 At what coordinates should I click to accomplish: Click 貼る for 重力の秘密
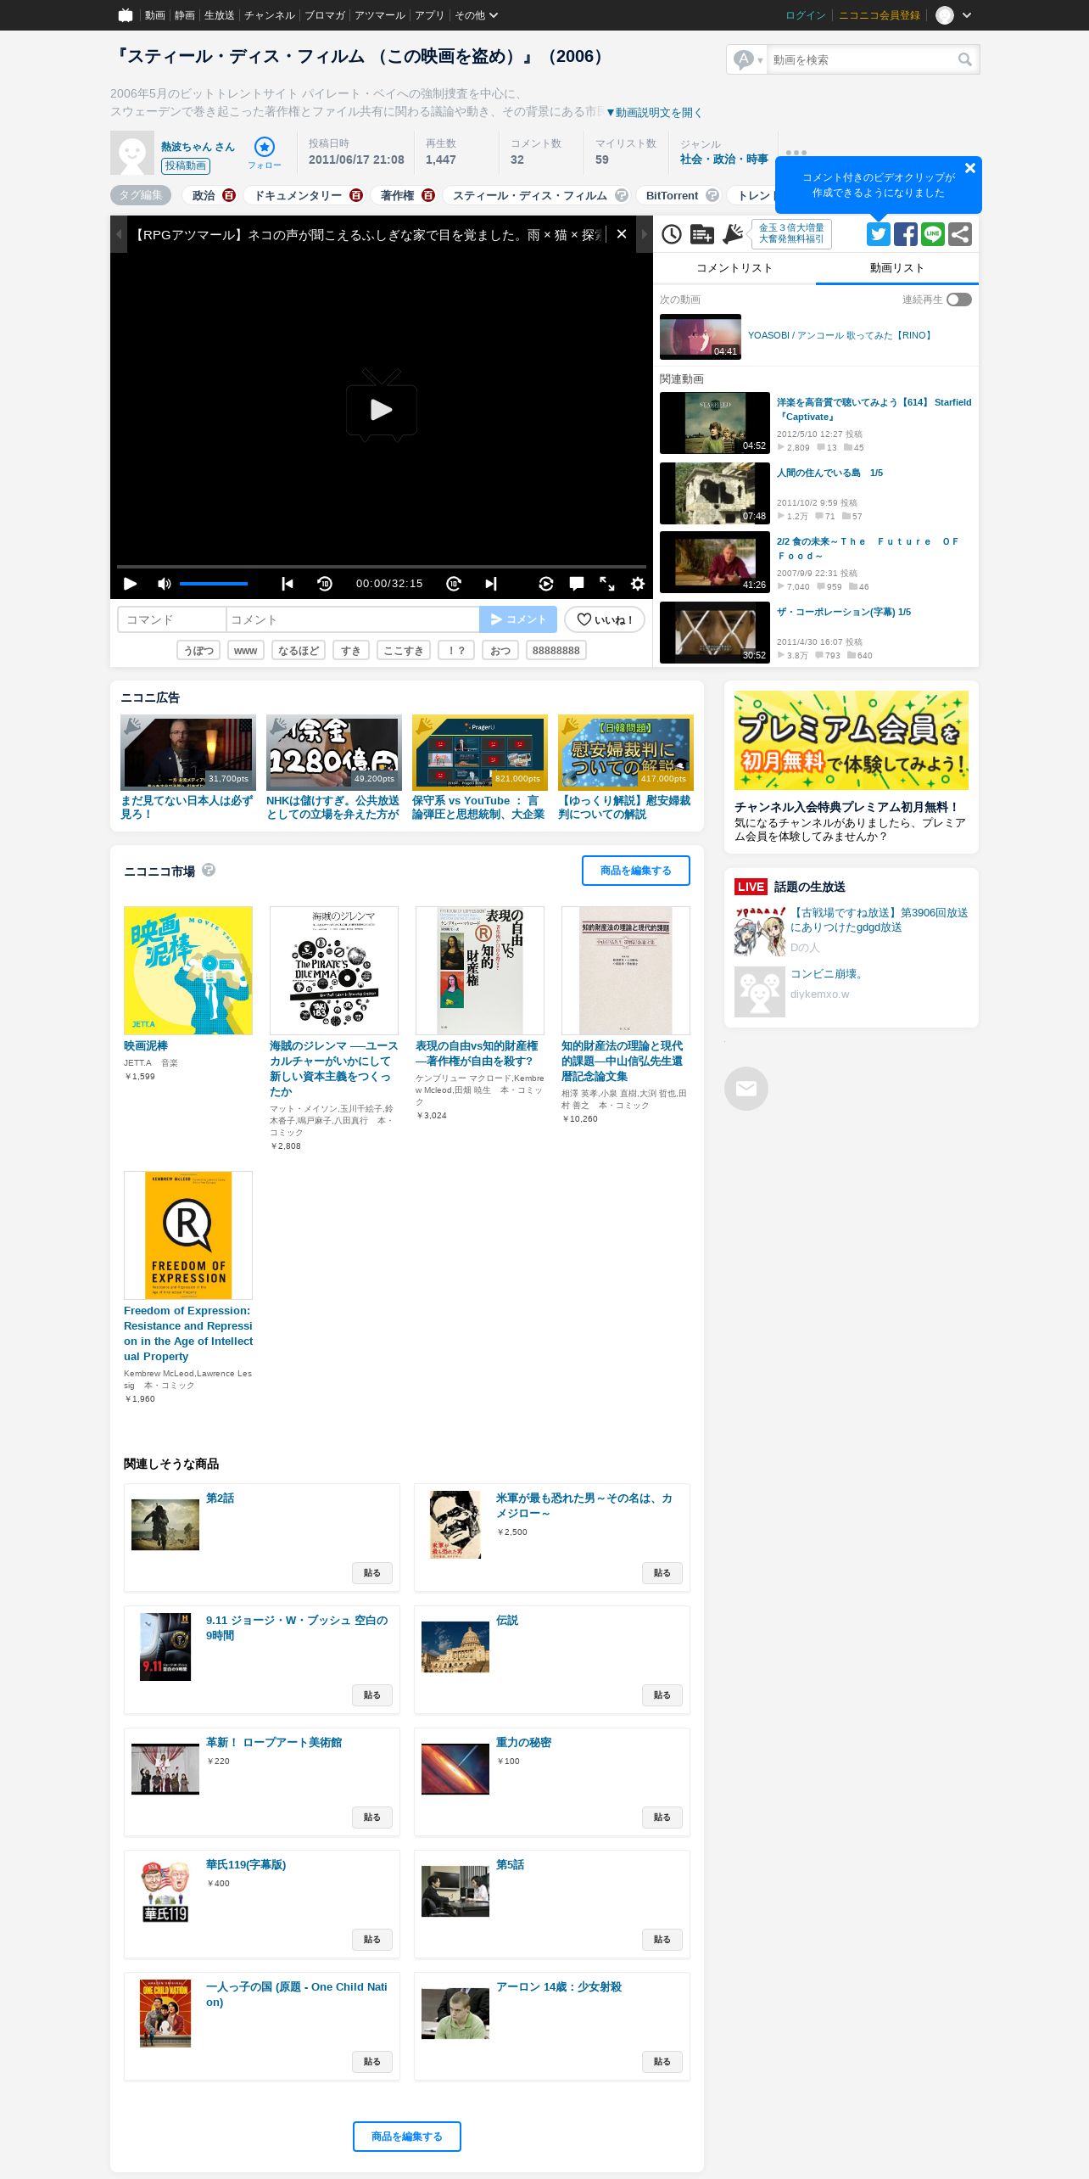(662, 1818)
